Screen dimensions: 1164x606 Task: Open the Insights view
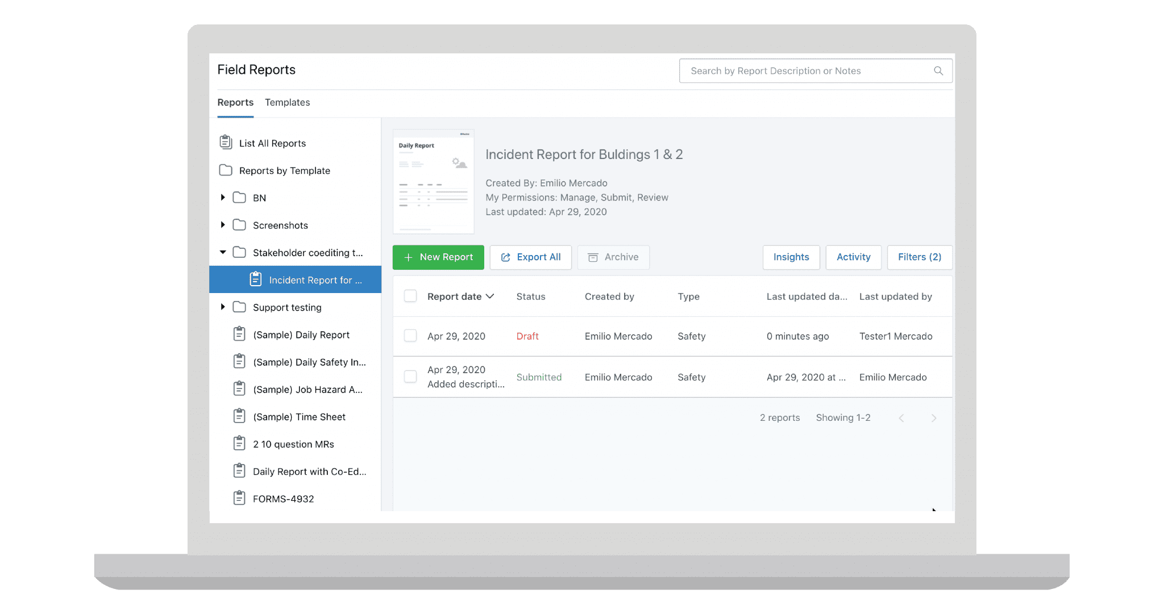[x=791, y=257]
